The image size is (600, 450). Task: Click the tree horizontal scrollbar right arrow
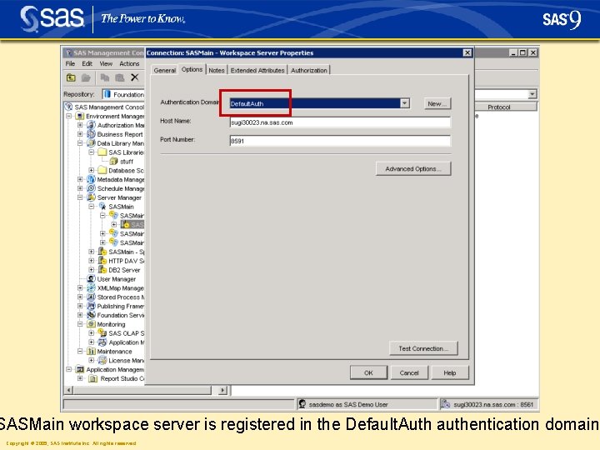222,390
